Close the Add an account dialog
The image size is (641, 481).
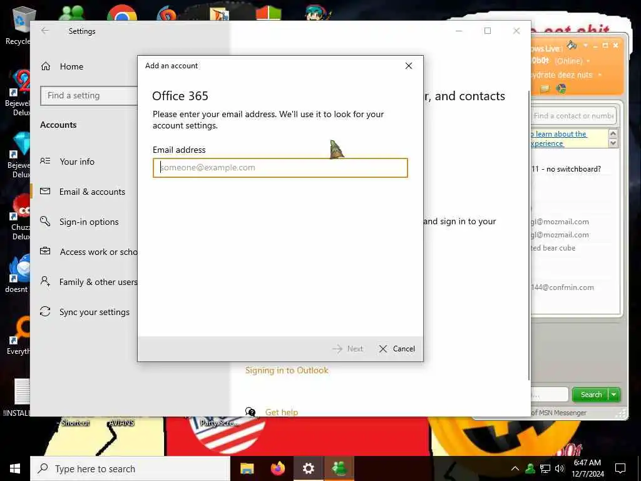[x=408, y=66]
